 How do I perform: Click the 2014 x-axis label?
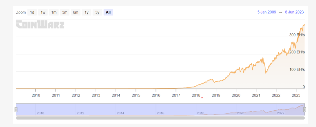pyautogui.click(x=116, y=95)
